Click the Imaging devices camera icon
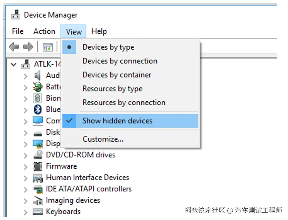 point(38,201)
